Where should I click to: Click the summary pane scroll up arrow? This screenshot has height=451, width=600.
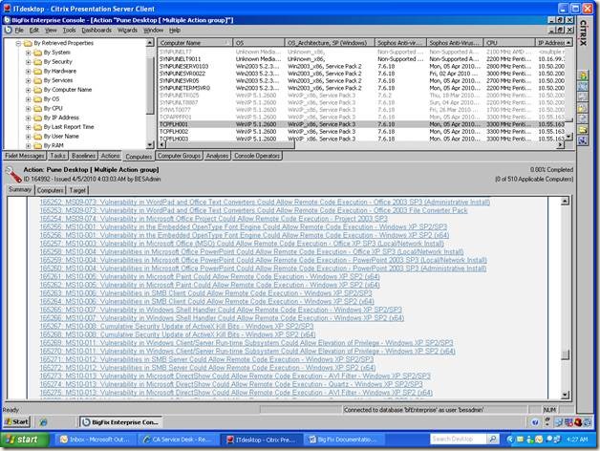click(565, 201)
